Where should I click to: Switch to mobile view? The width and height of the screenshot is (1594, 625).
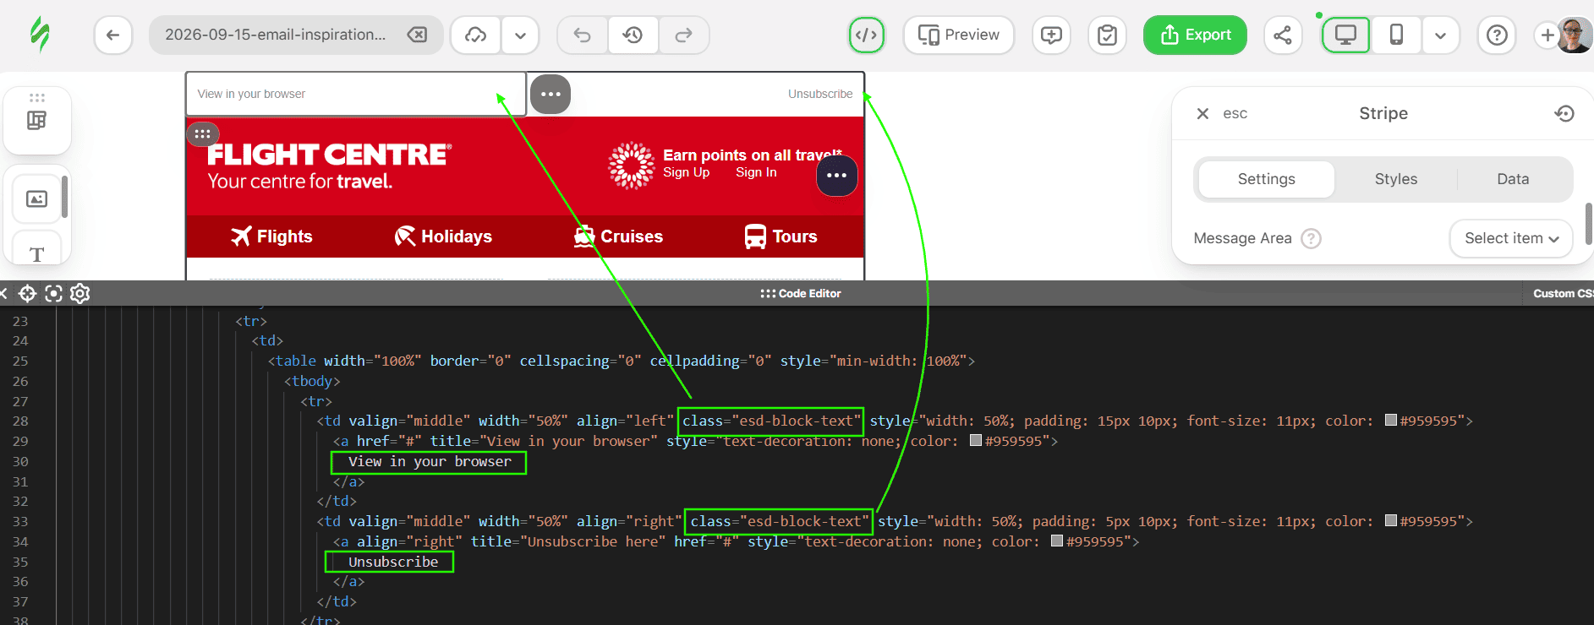pos(1396,35)
